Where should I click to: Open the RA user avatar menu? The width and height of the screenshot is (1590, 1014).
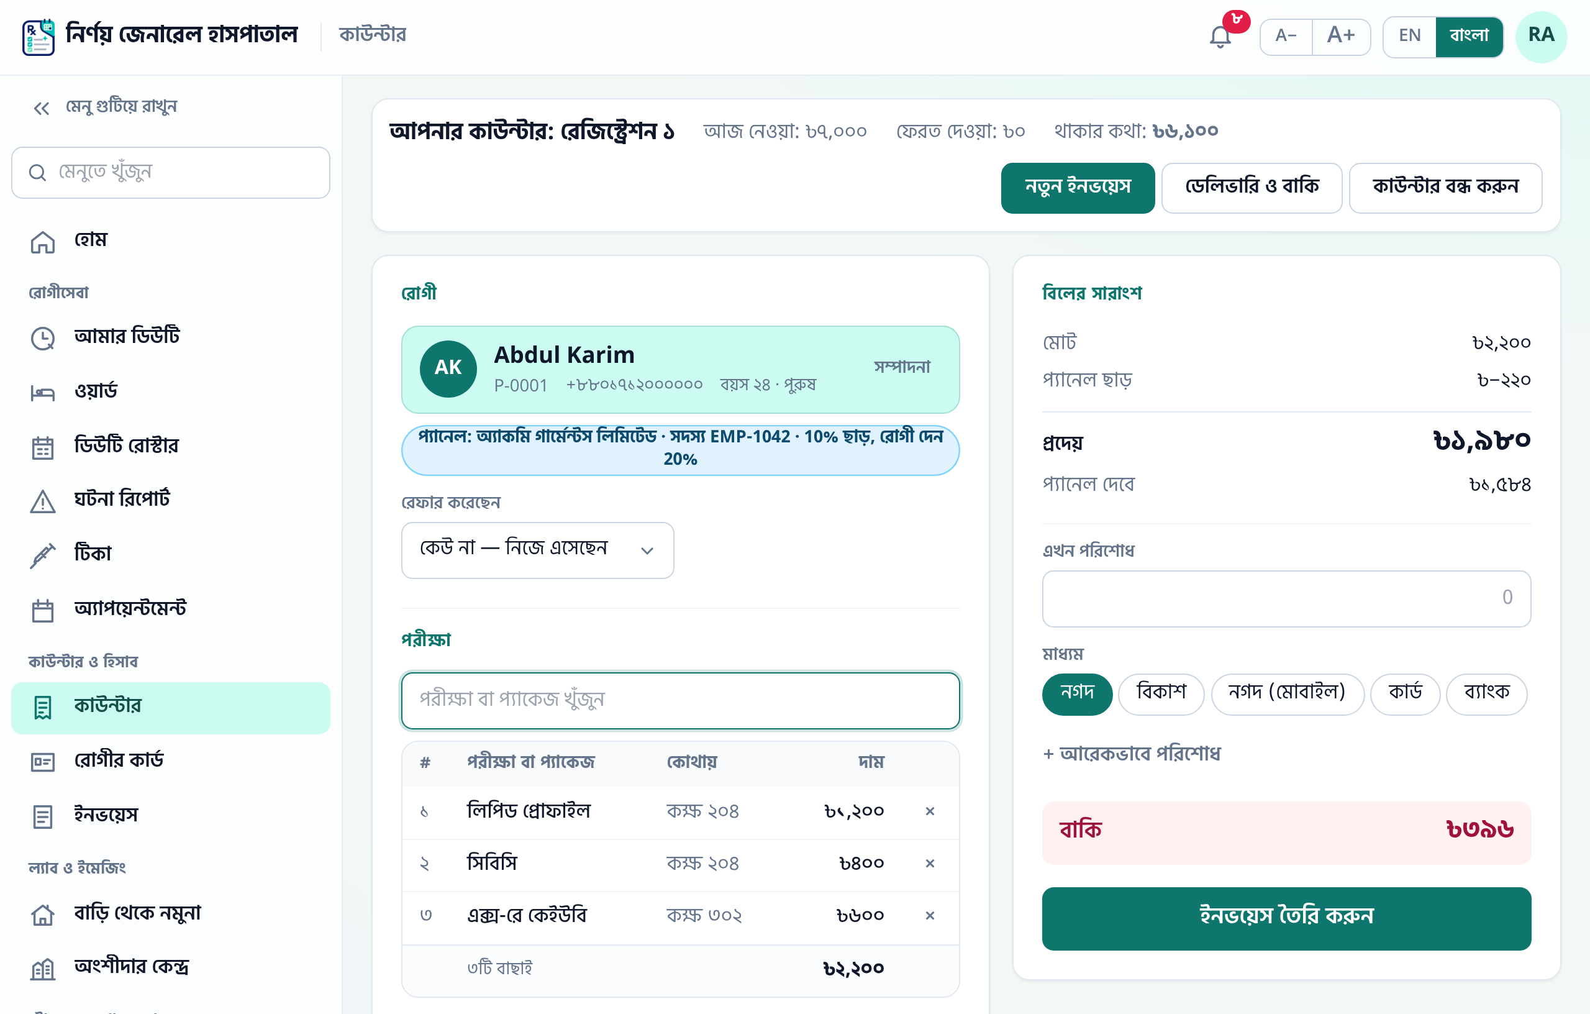click(x=1540, y=36)
